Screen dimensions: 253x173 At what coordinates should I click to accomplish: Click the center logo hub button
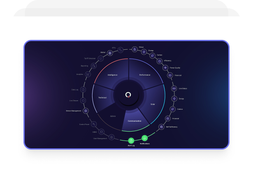129,95
